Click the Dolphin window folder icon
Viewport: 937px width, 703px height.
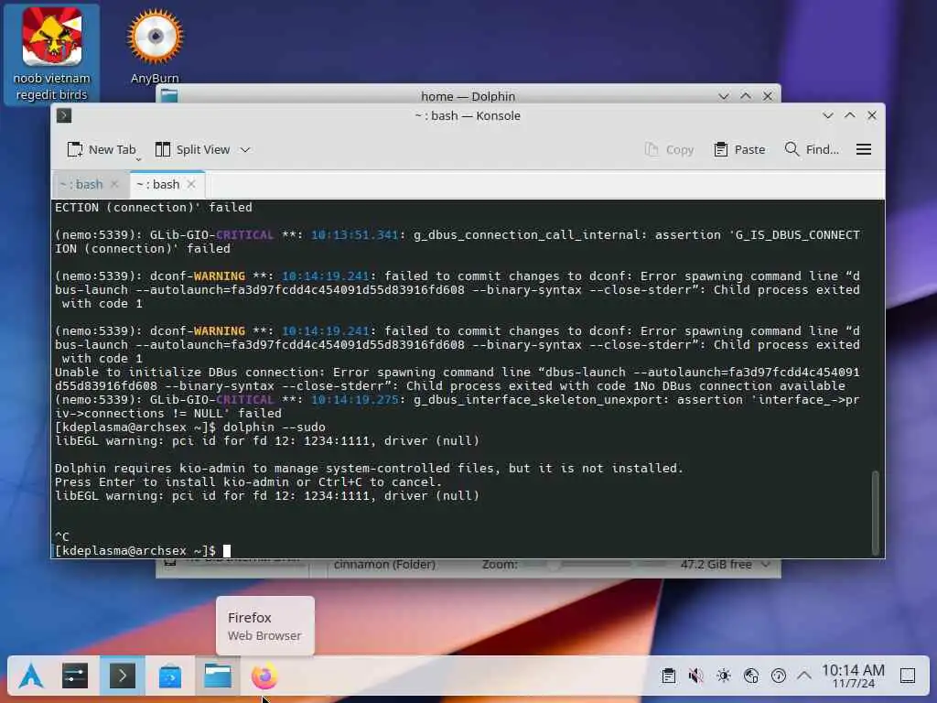169,95
